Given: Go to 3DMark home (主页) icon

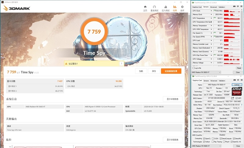Looking at the screenshot, I should pos(145,7).
